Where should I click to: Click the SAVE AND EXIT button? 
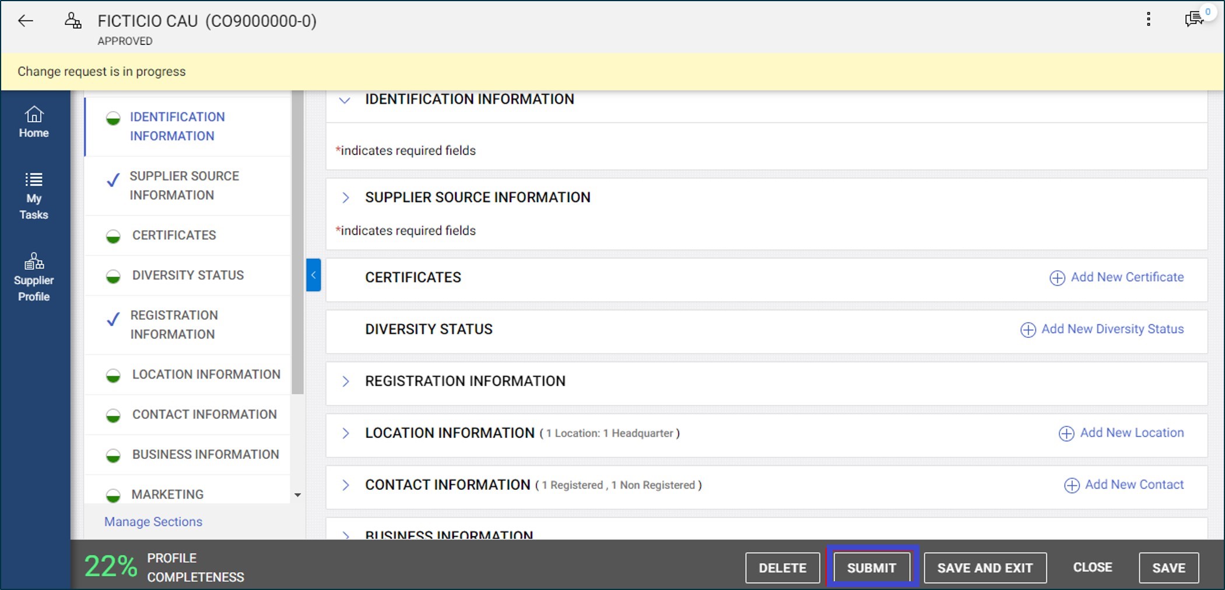[x=984, y=567]
